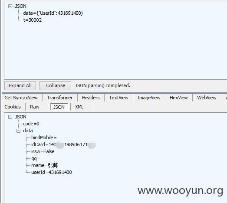The width and height of the screenshot is (227, 203).
Task: Switch to the HexView tab
Action: [179, 98]
